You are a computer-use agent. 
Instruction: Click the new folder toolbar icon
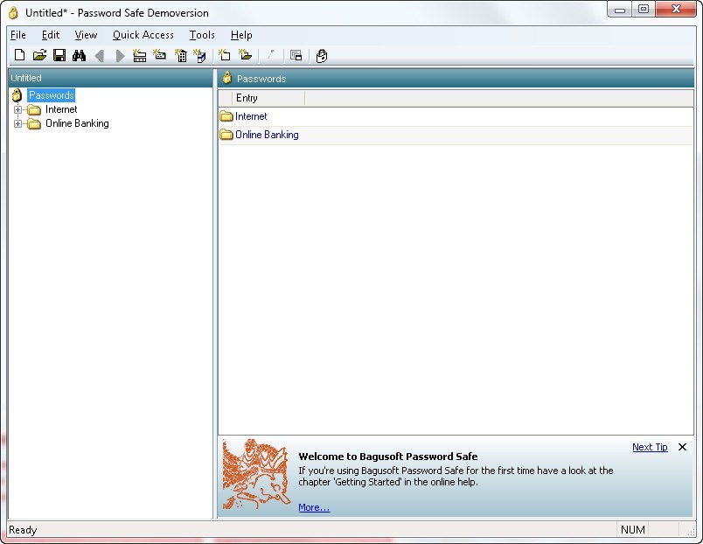pos(245,55)
